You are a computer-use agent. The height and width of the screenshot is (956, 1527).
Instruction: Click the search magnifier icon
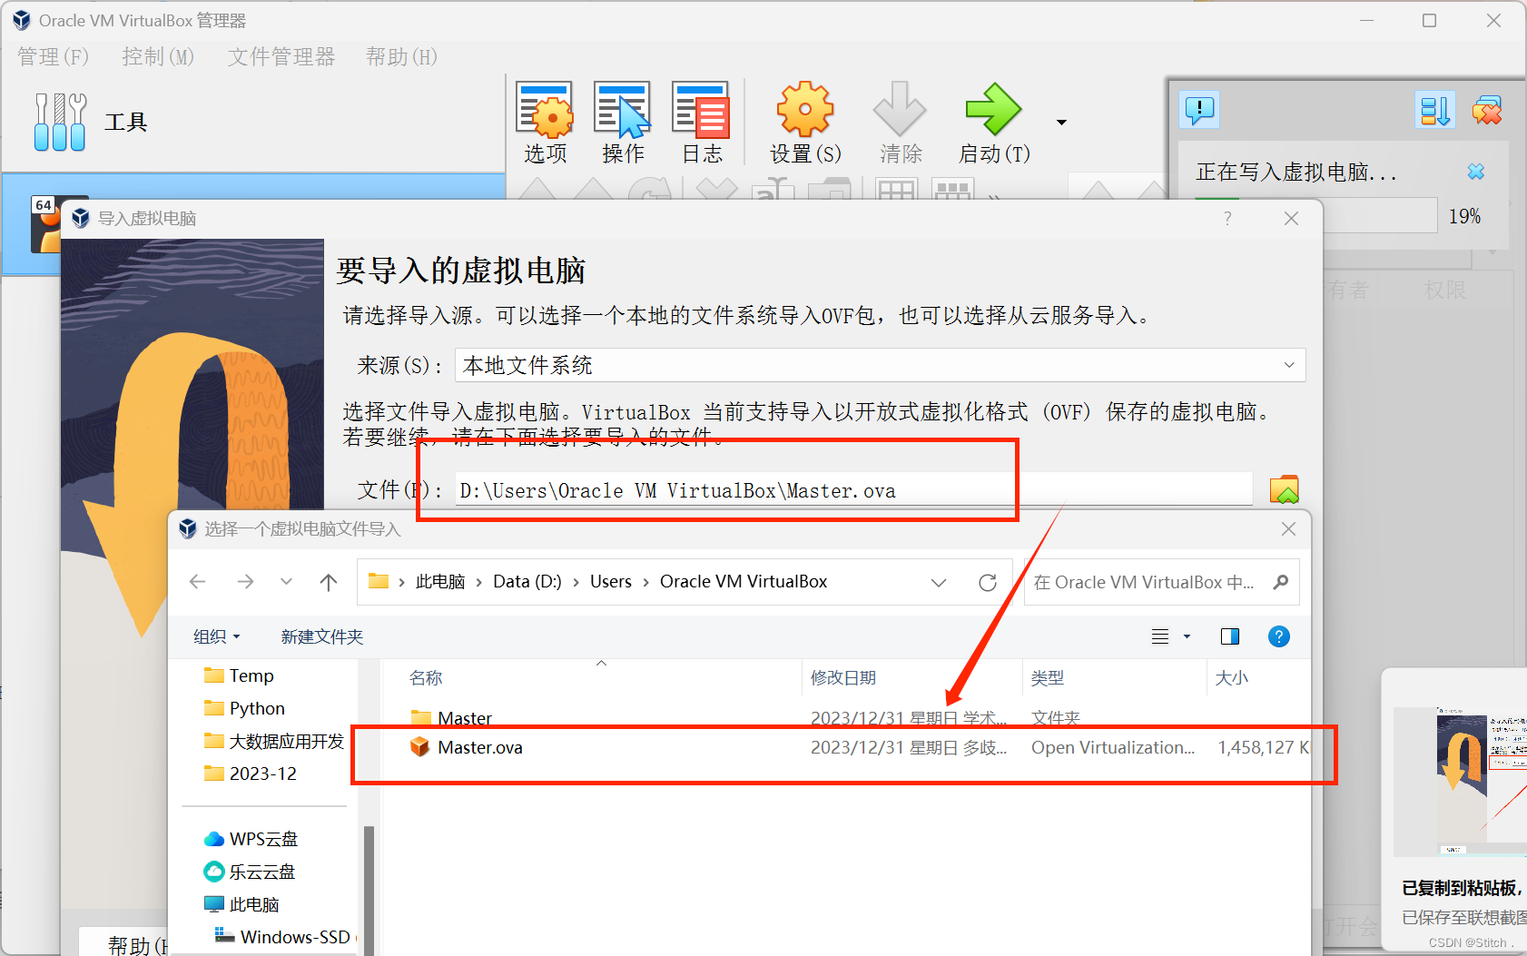pyautogui.click(x=1281, y=582)
